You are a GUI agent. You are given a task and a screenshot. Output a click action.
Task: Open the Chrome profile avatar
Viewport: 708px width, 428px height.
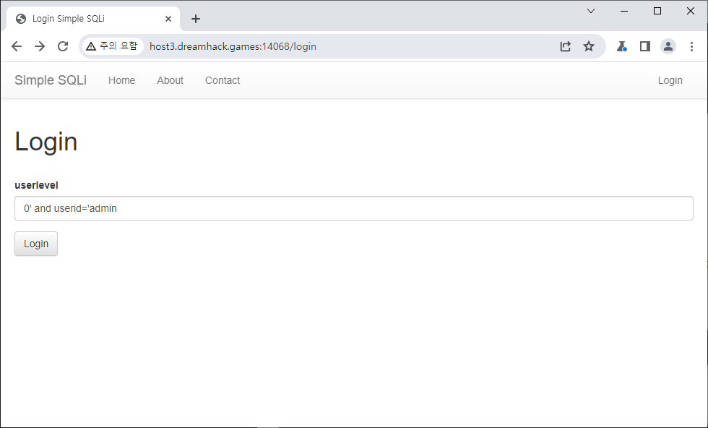[668, 46]
